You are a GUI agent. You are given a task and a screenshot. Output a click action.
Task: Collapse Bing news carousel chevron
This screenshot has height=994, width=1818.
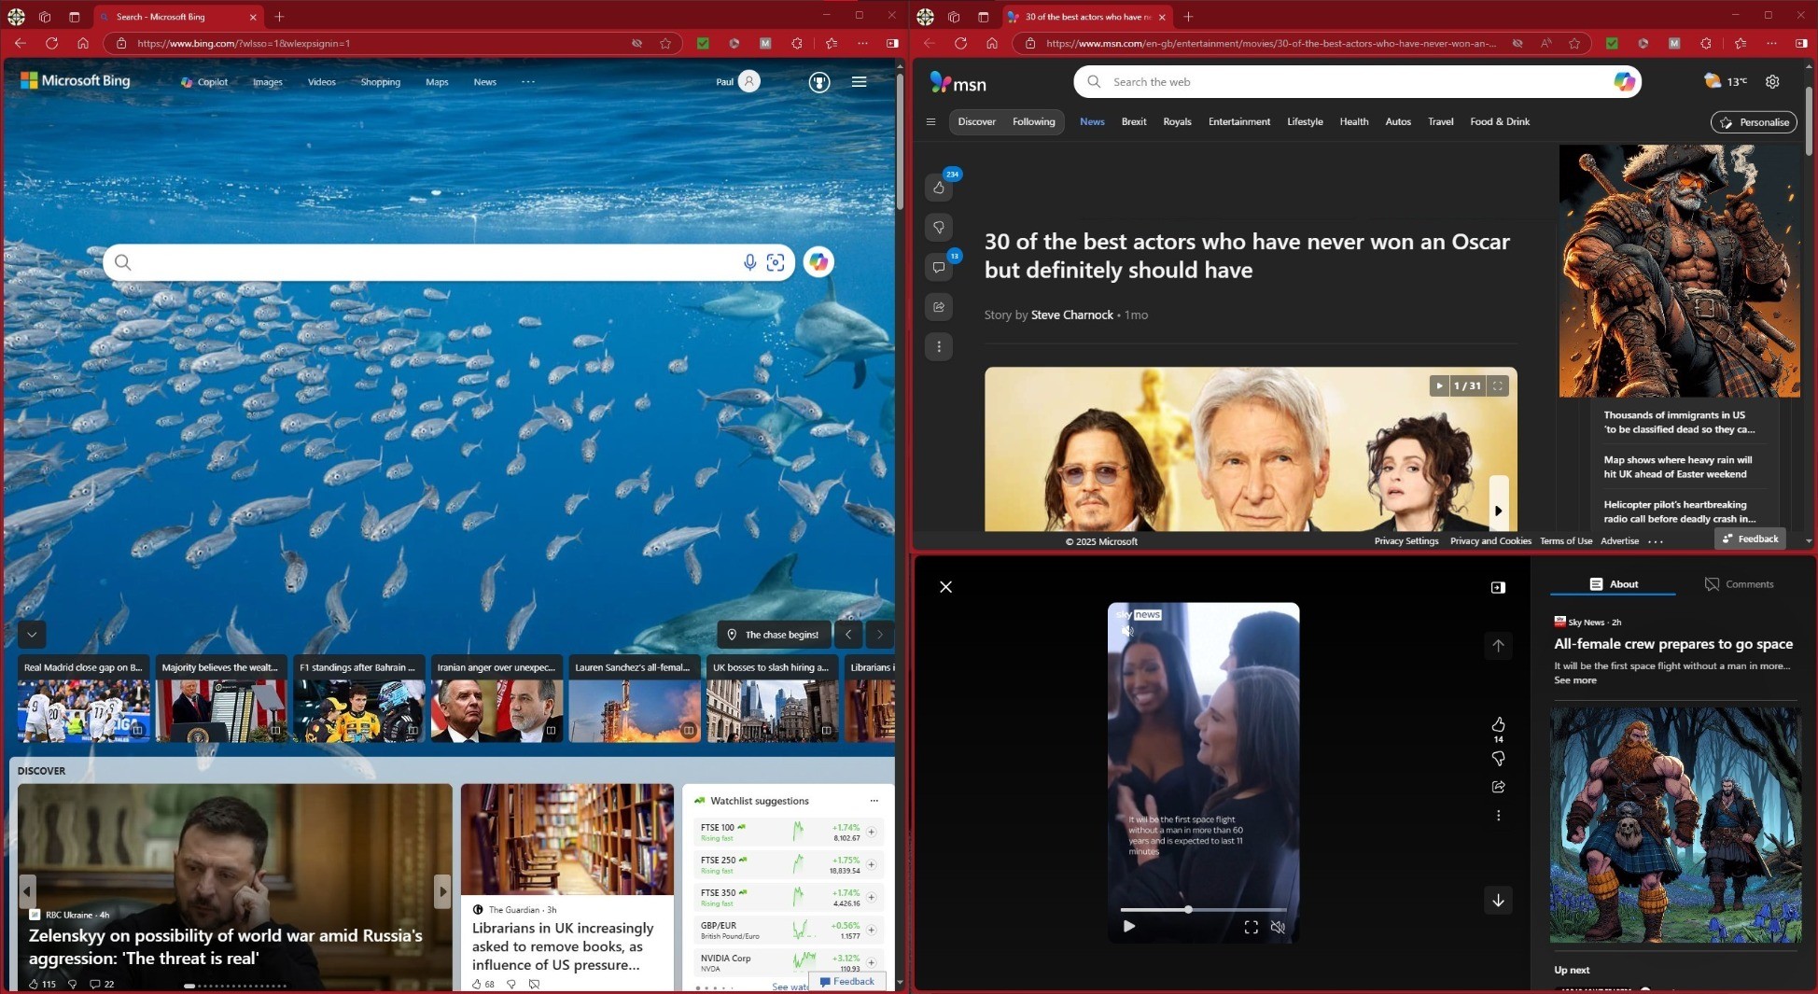pyautogui.click(x=32, y=635)
